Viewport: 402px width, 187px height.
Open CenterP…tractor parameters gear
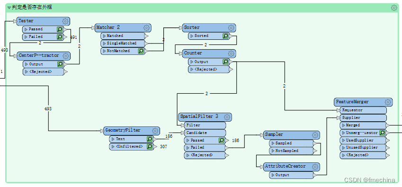(x=66, y=56)
